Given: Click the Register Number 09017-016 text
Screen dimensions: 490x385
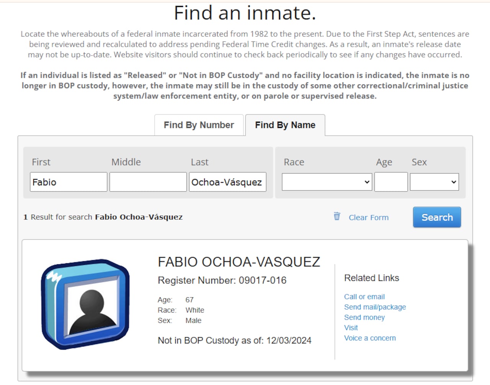Looking at the screenshot, I should 222,280.
